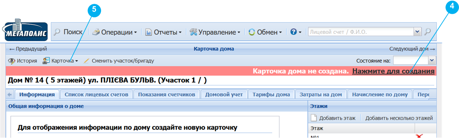Open the Операции menu
This screenshot has height=138, width=459.
[114, 32]
